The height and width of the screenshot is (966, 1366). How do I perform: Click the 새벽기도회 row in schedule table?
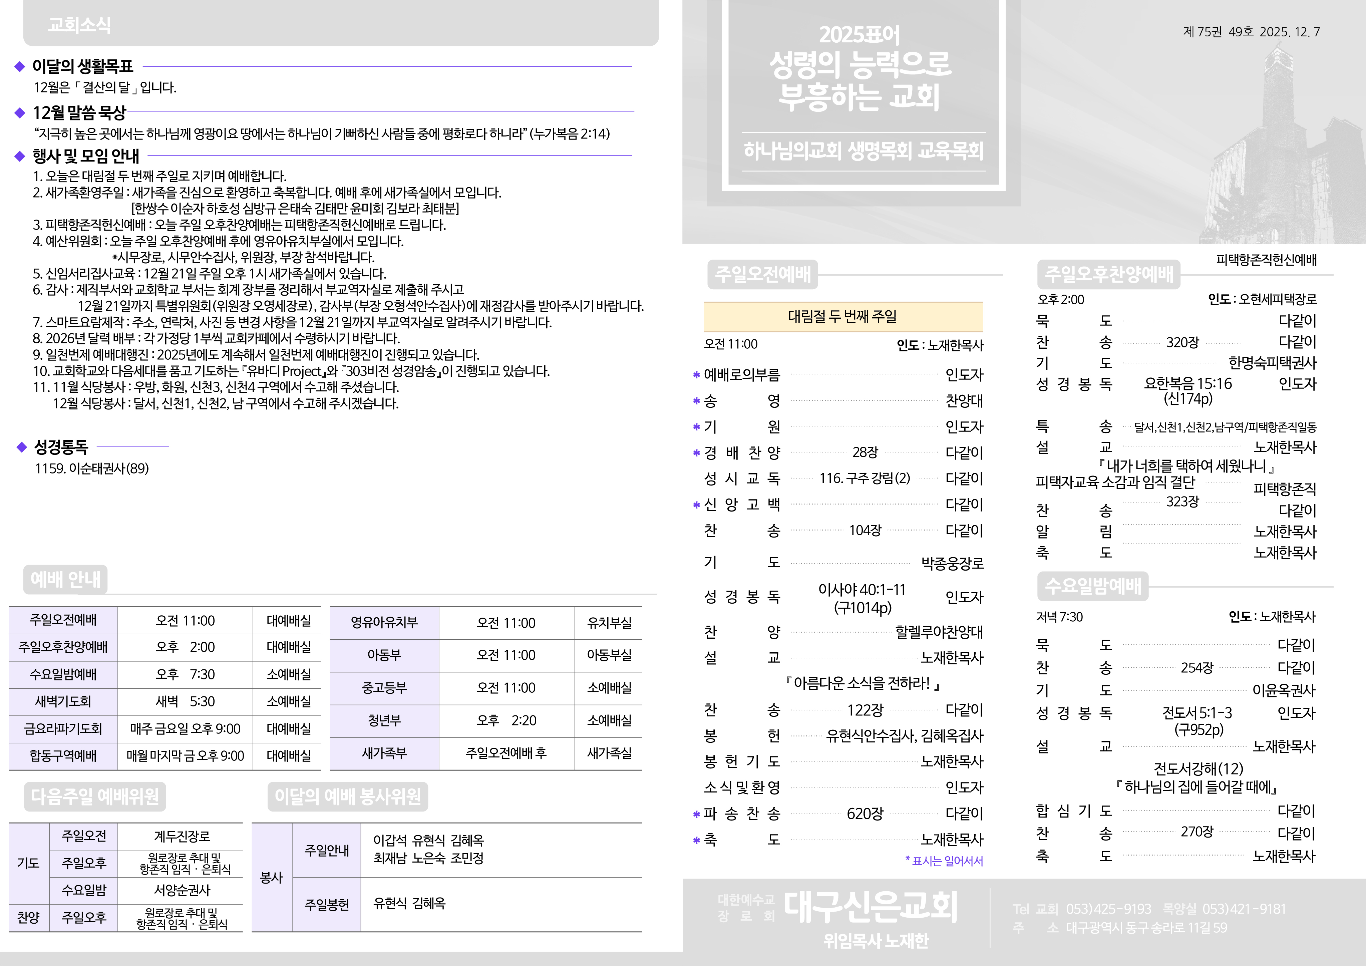pyautogui.click(x=63, y=702)
